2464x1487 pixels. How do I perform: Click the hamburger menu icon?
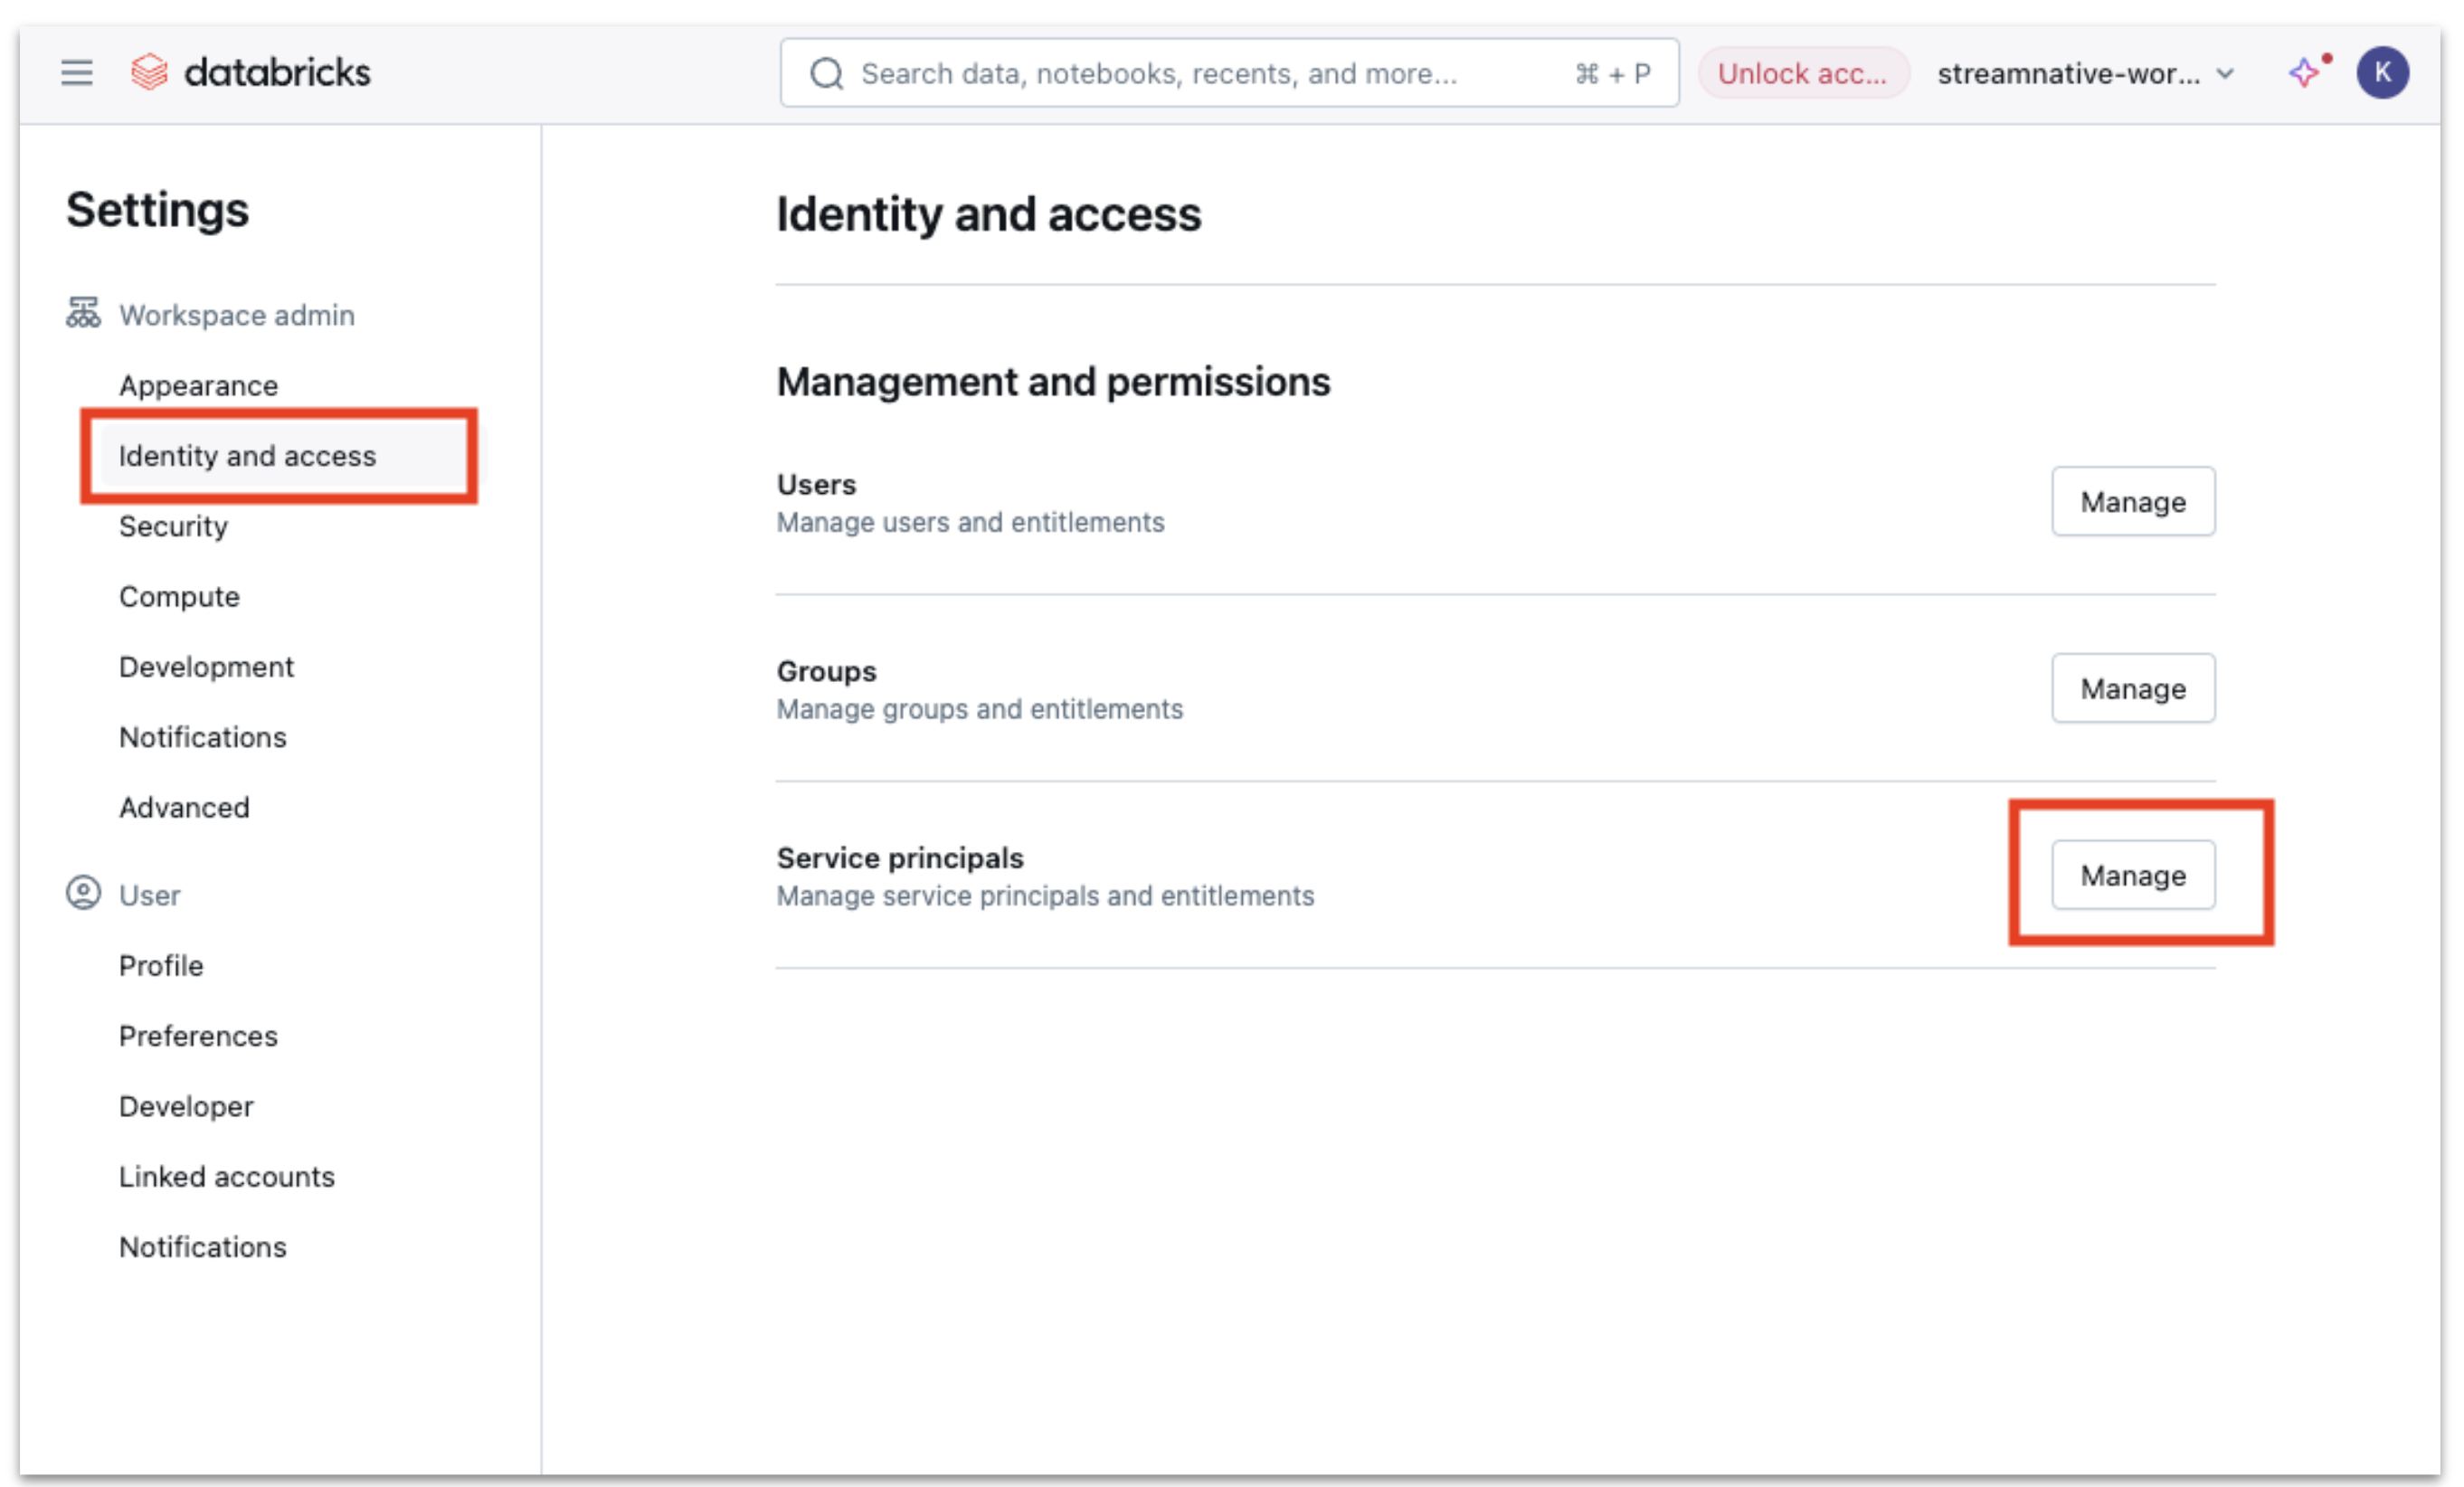(x=76, y=71)
